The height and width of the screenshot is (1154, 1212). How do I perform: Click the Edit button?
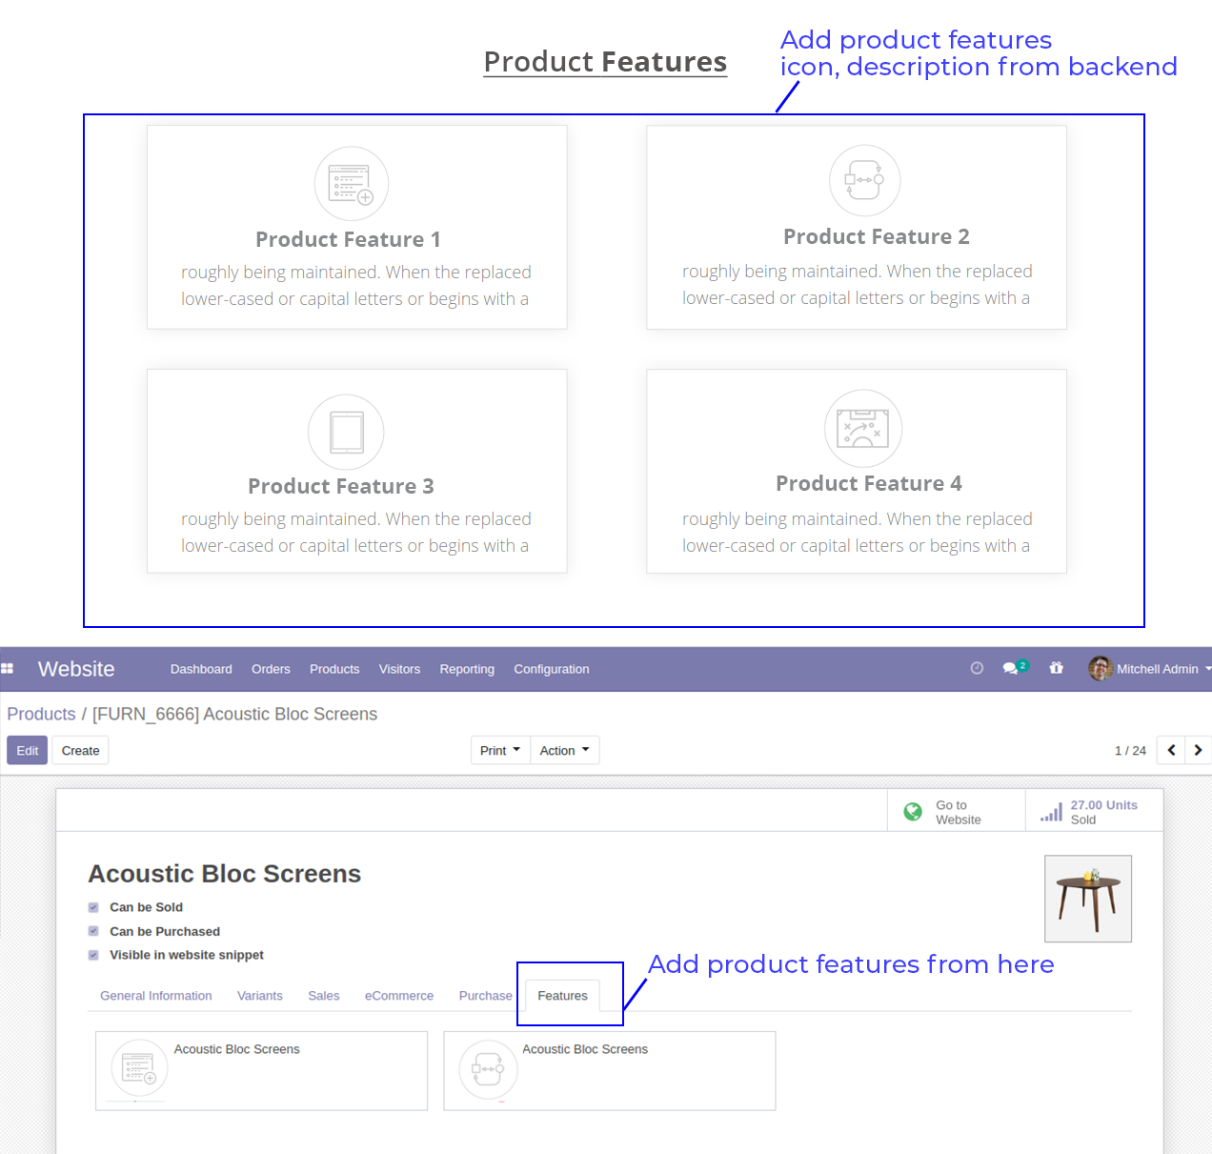coord(28,750)
